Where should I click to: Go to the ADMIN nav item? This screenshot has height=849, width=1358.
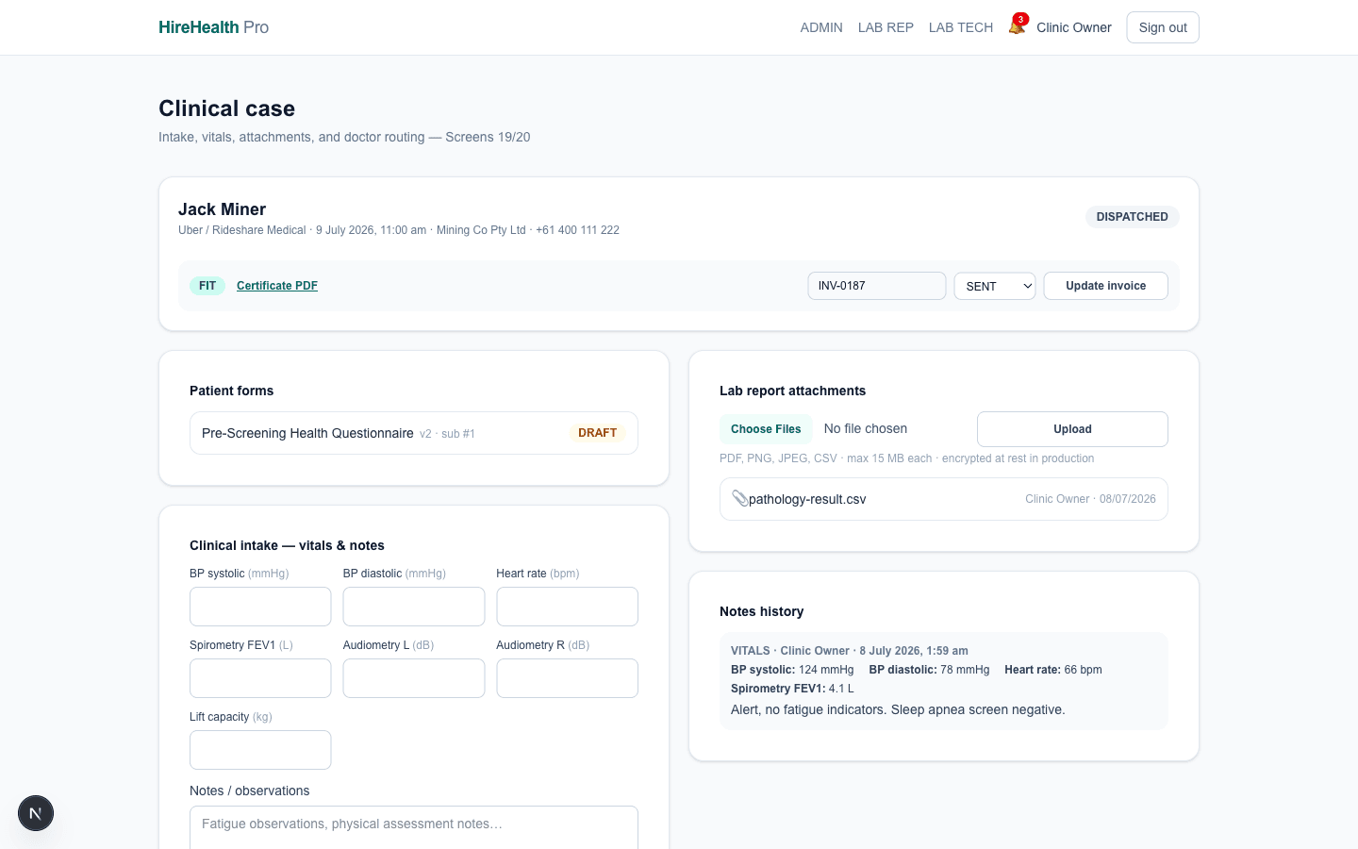tap(821, 27)
